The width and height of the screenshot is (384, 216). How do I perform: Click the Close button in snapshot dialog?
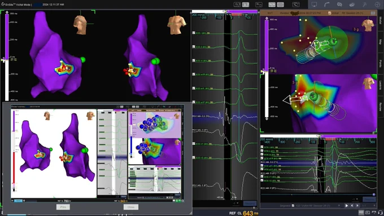pos(131,207)
